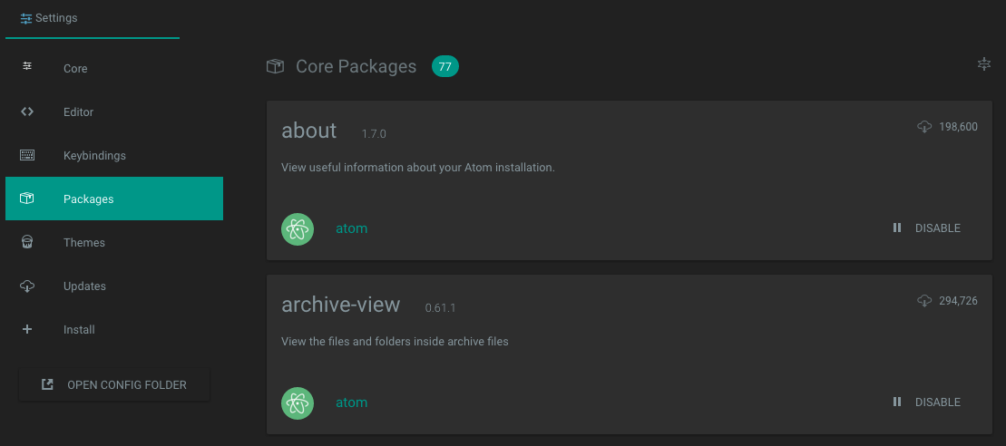
Task: Click the pause icon on about card
Action: [x=897, y=228]
